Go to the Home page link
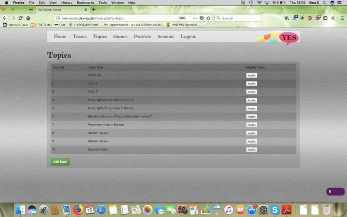Screen dimensions: 347x217 60,36
